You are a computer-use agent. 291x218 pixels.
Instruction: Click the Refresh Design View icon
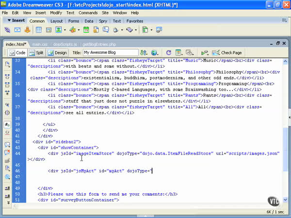coord(168,52)
